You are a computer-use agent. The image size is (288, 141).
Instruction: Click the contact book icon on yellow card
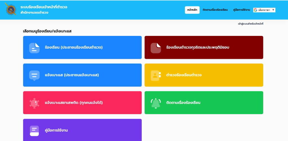point(156,75)
